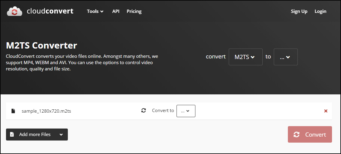Remove sample_1280x720.m2ts with the red X

point(326,111)
